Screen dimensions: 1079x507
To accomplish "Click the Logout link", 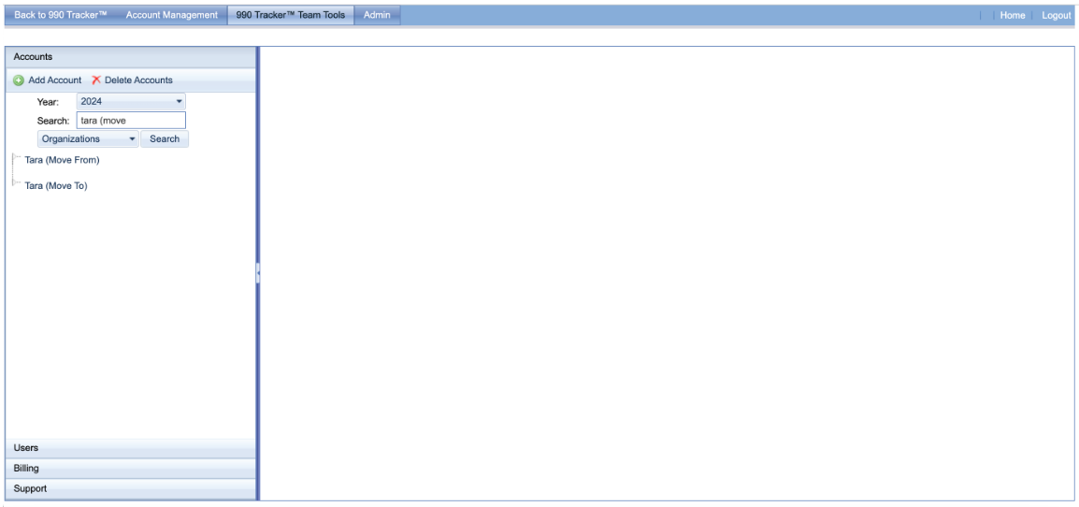I will pyautogui.click(x=1056, y=16).
